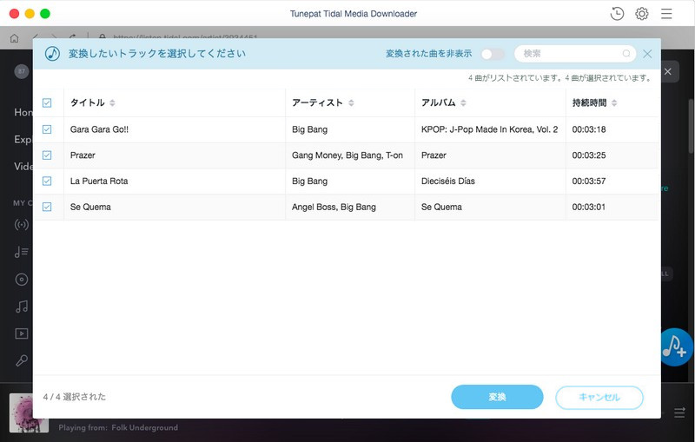Toggle the select-all checkbox in header
Image resolution: width=695 pixels, height=442 pixels.
point(47,102)
